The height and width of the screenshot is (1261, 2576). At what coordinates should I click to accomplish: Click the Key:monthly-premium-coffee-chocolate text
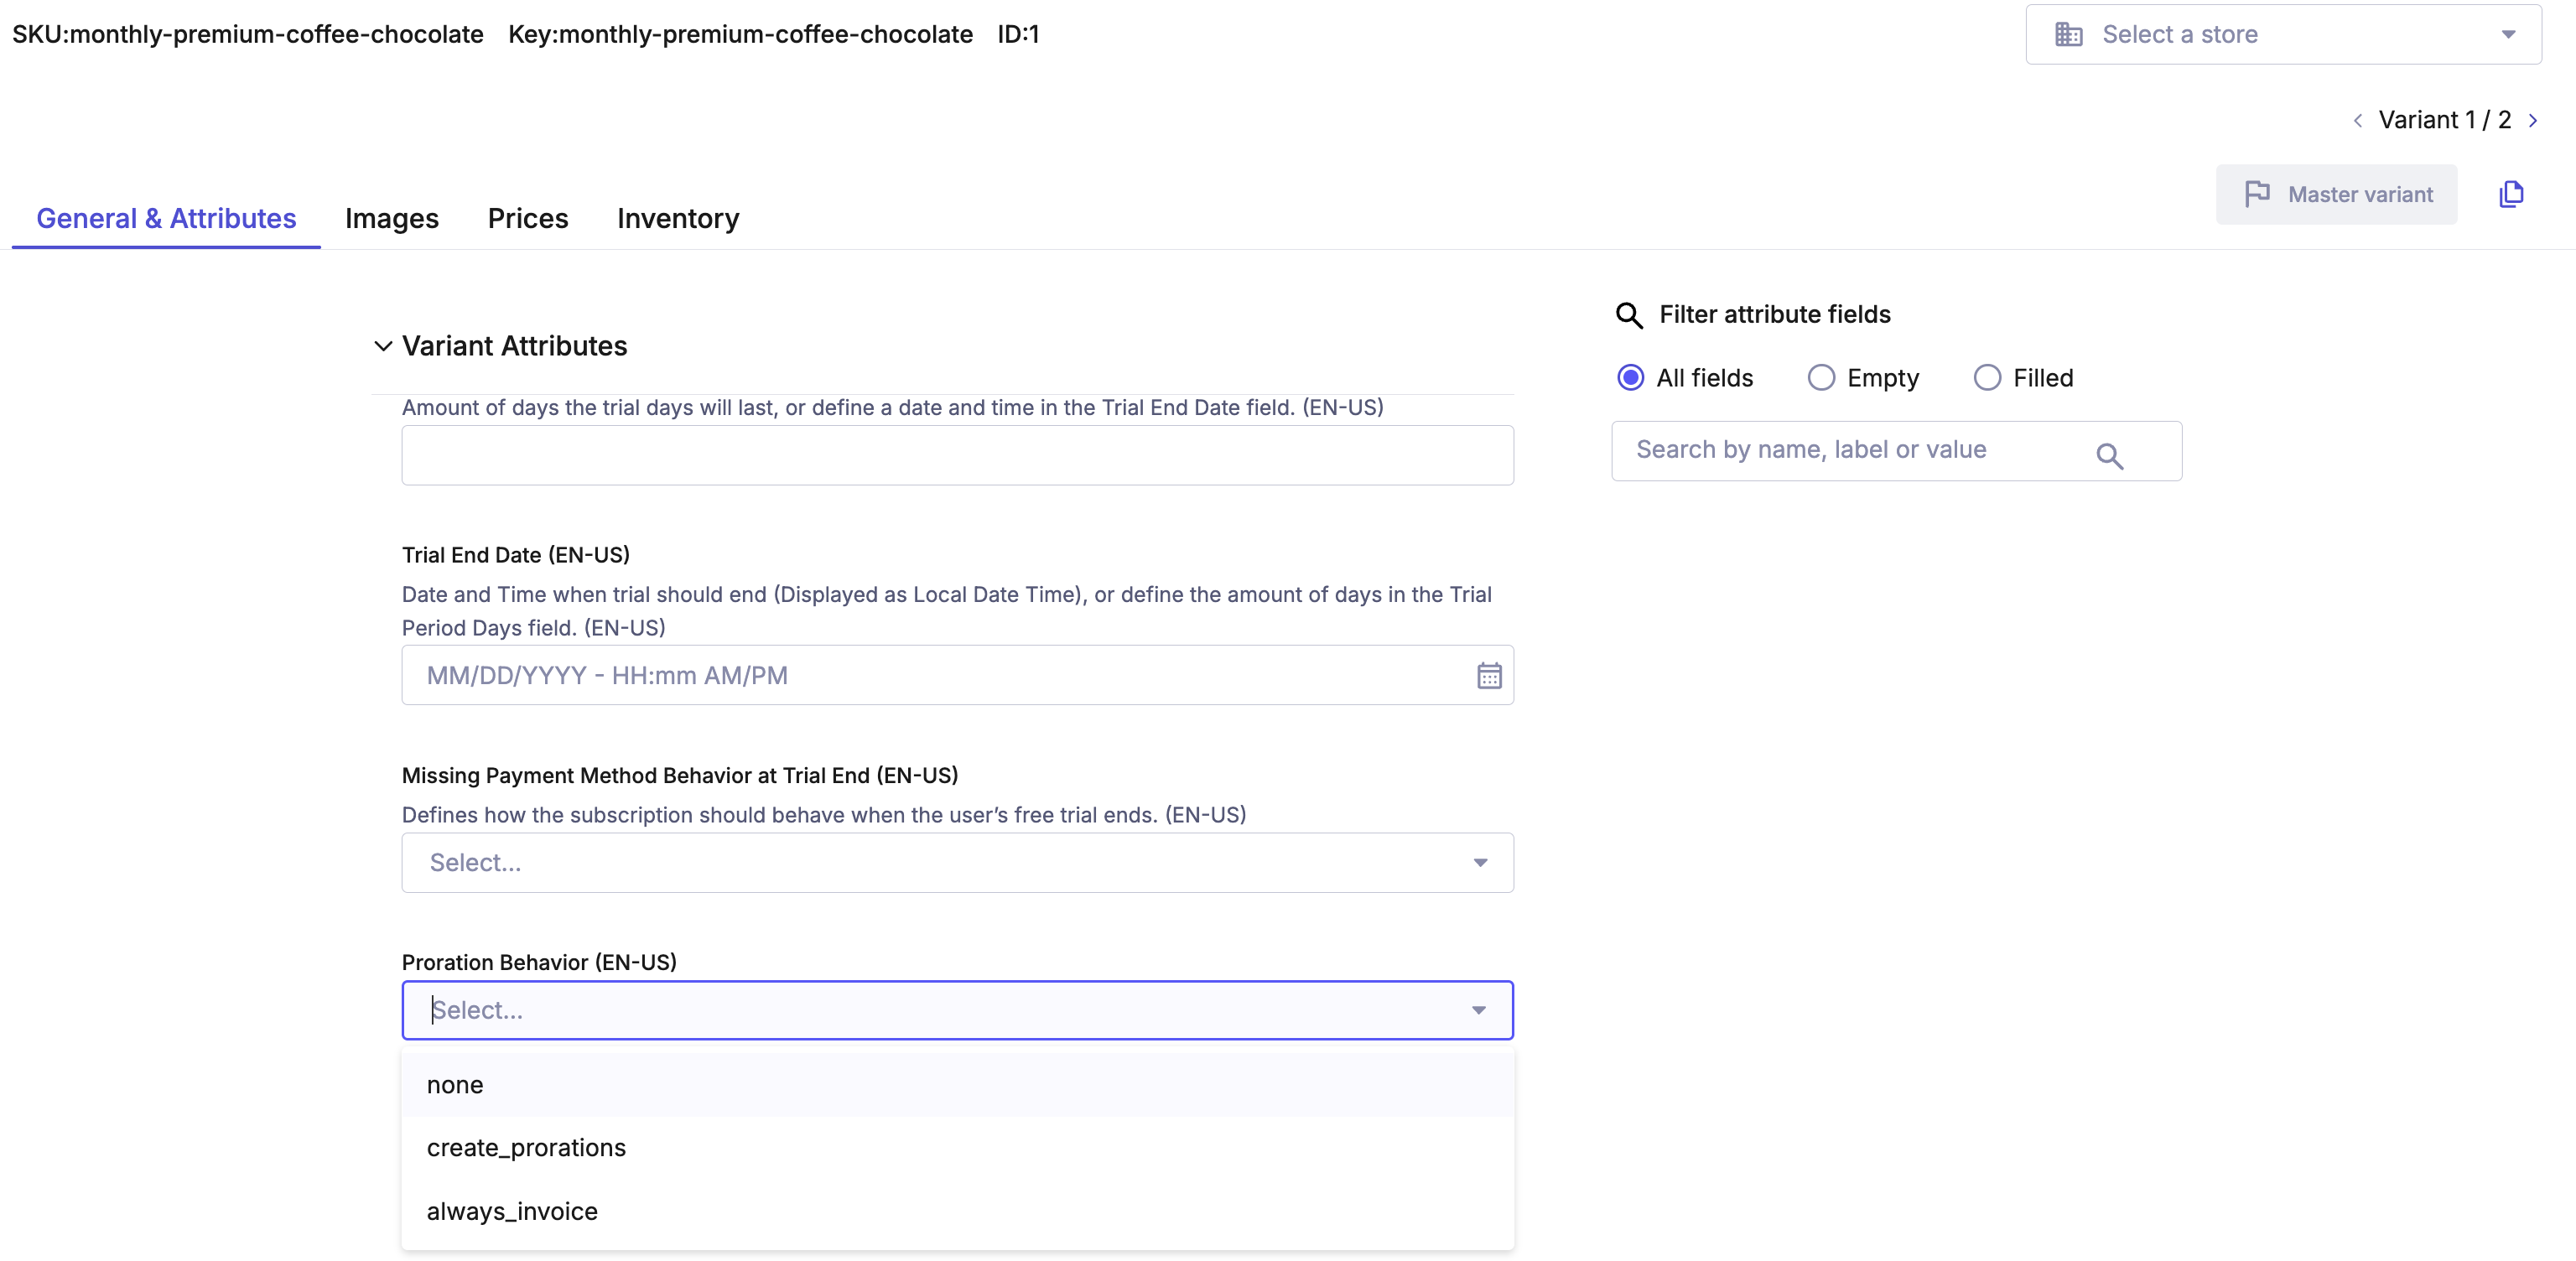point(740,35)
